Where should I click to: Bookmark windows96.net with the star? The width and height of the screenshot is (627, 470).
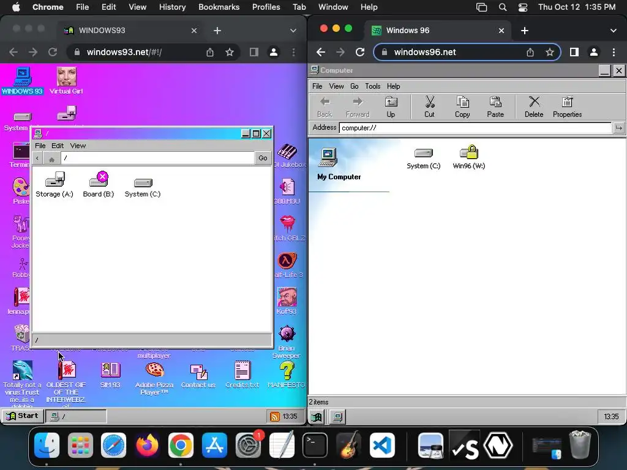(x=550, y=52)
